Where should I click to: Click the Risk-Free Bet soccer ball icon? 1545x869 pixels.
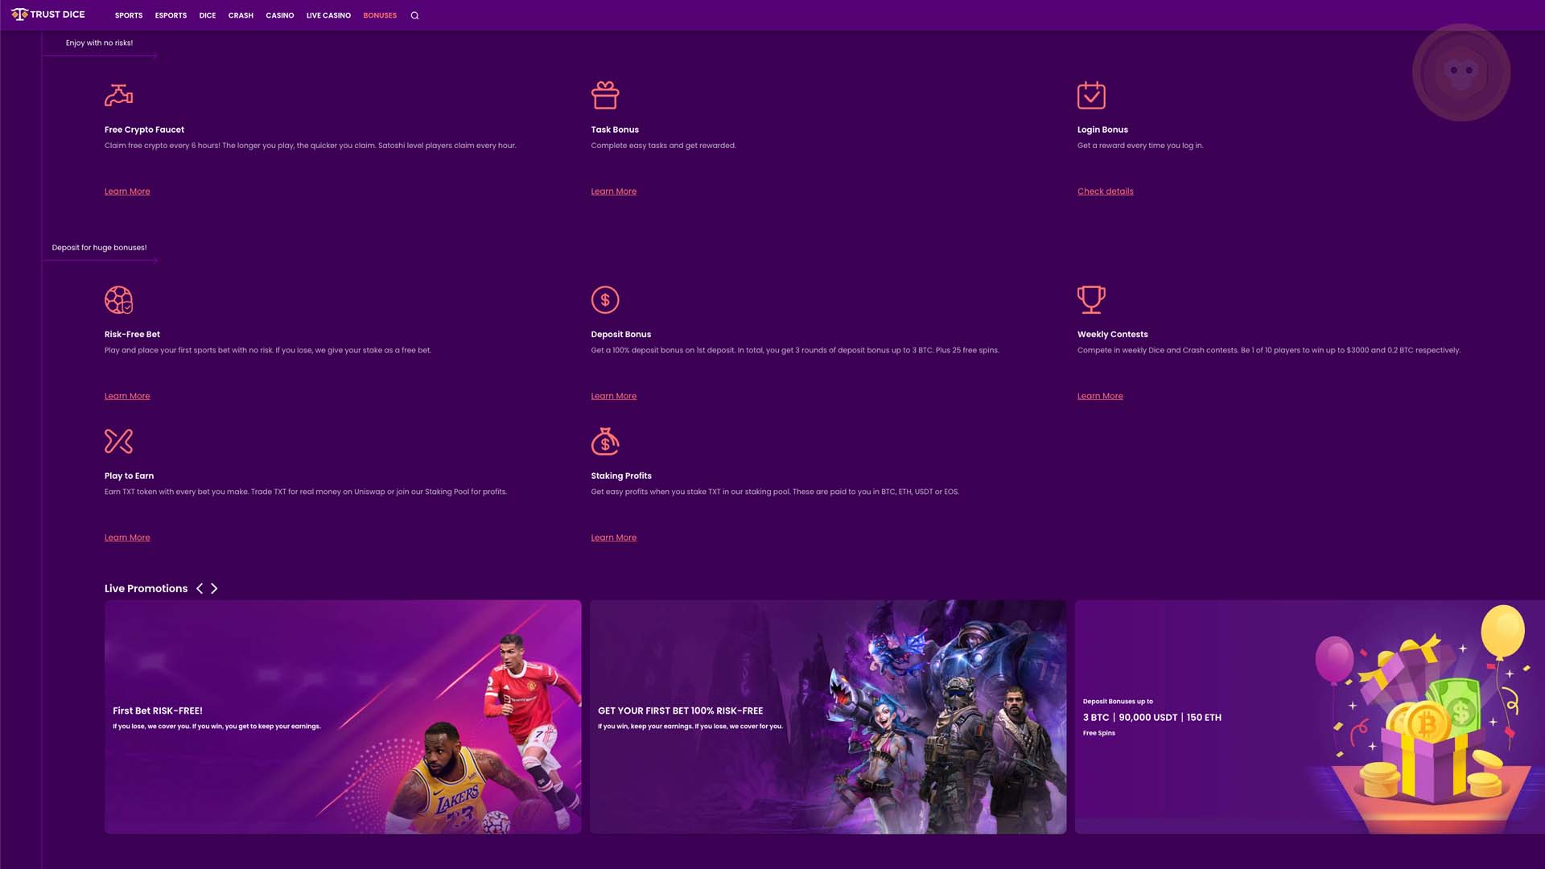pyautogui.click(x=118, y=300)
